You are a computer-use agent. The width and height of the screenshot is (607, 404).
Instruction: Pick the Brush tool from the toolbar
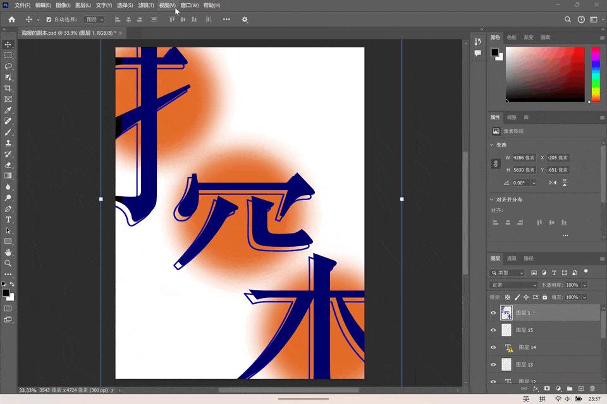pos(8,133)
